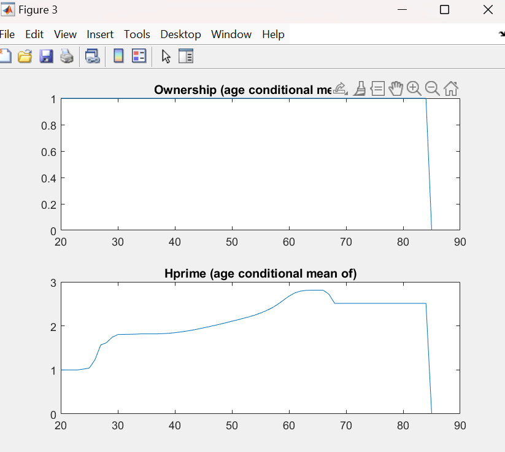Minimize the Figure 3 window
The width and height of the screenshot is (505, 452).
[x=403, y=10]
